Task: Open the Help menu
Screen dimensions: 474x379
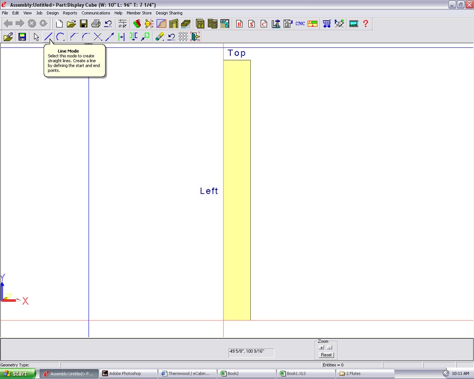Action: pos(118,13)
